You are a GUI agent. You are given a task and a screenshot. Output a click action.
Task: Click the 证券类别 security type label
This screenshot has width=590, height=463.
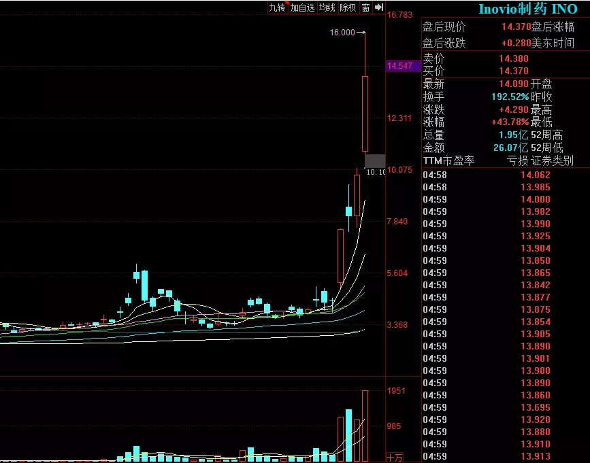point(552,161)
